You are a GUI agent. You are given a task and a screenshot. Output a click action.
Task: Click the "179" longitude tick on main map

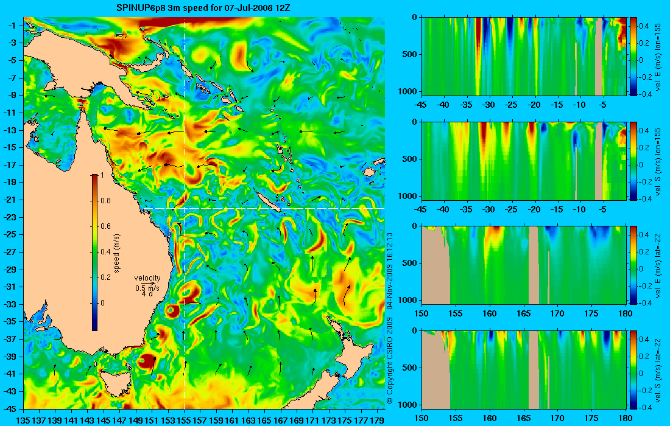click(377, 421)
